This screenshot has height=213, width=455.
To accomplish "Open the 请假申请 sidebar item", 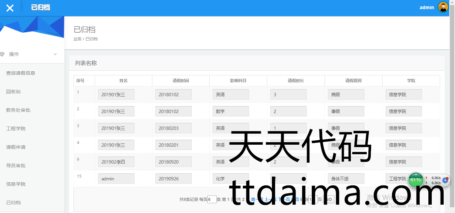I will pos(16,147).
